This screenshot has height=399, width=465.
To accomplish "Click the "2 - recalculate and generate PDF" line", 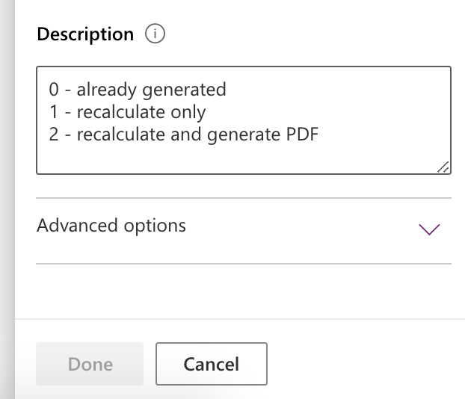I will pyautogui.click(x=184, y=135).
